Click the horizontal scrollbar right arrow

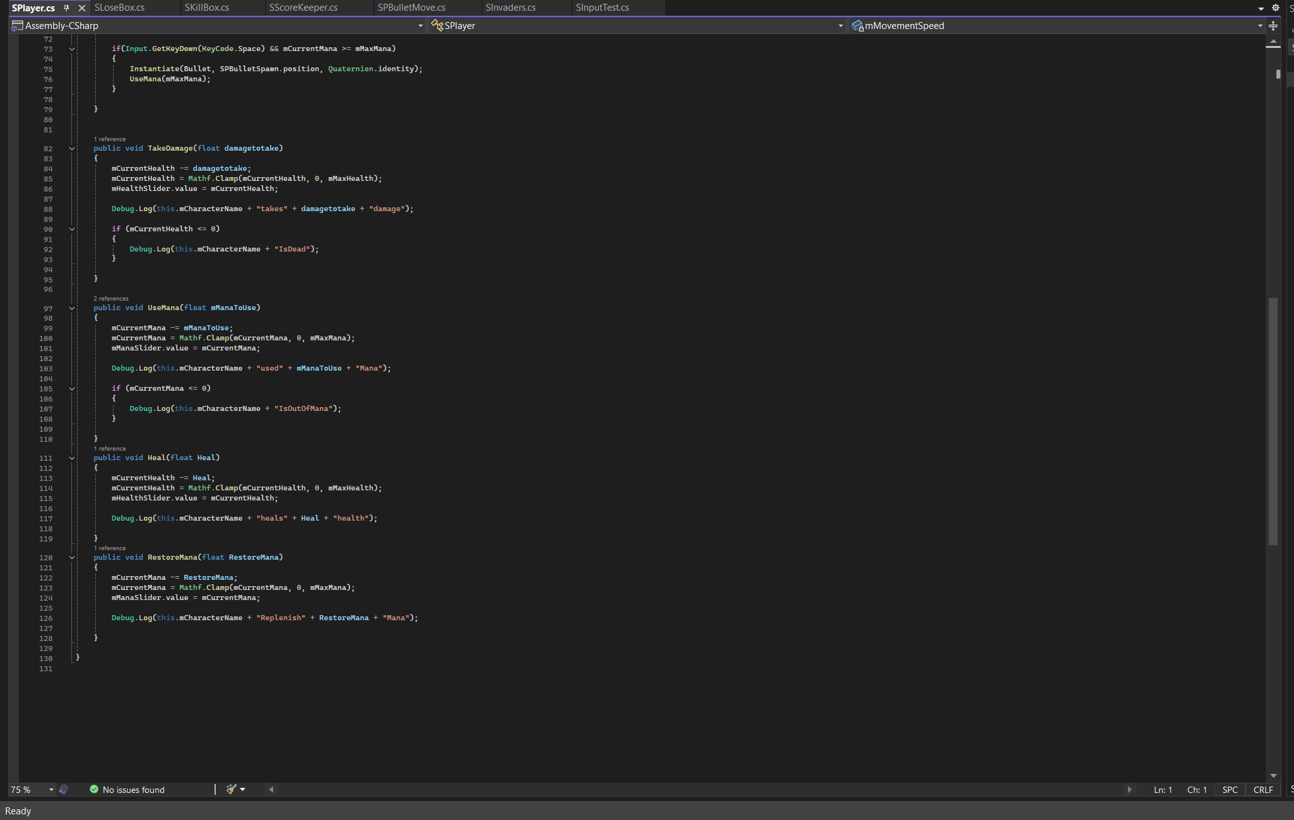coord(1129,790)
